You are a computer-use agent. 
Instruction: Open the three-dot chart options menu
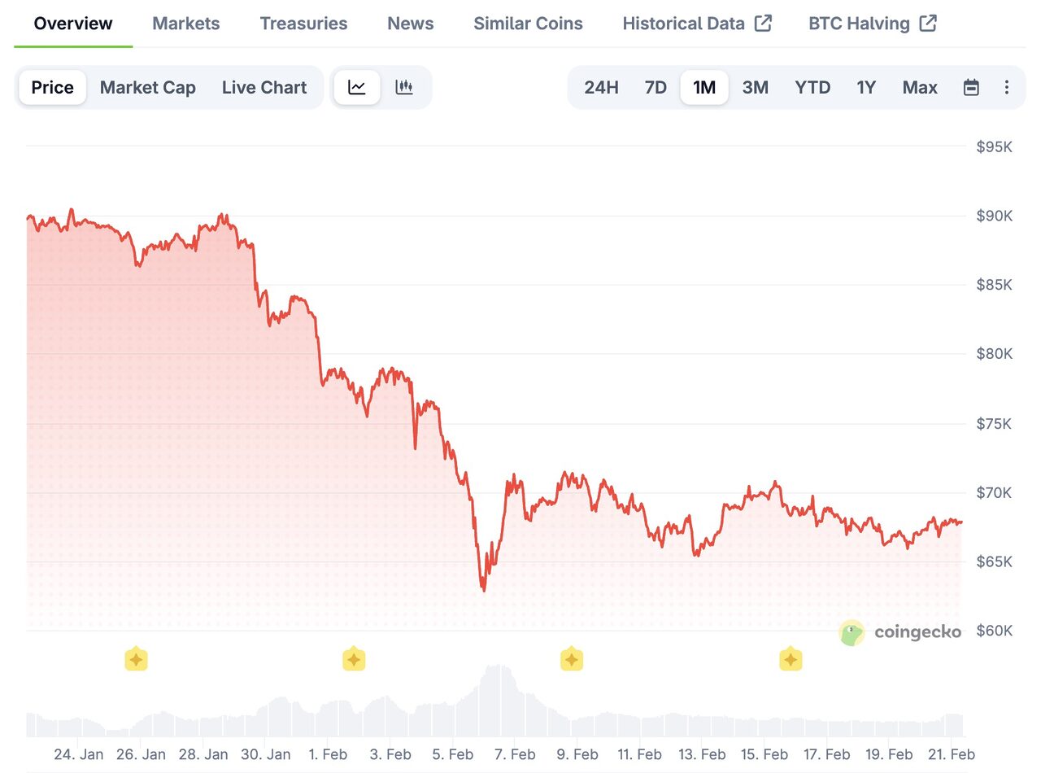point(1007,87)
